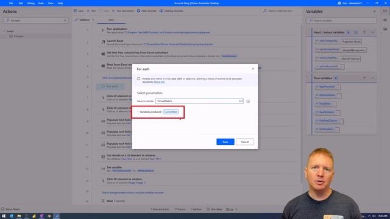Click the CurrentItem variable chip

171,112
